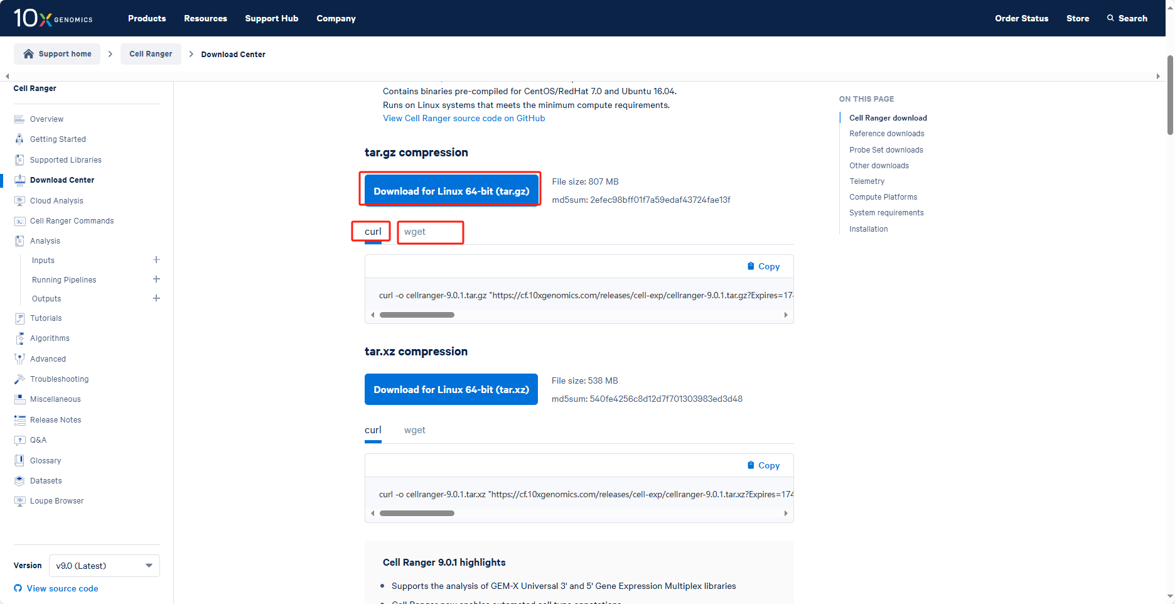Click the Cell Ranger breadcrumb

[x=151, y=54]
